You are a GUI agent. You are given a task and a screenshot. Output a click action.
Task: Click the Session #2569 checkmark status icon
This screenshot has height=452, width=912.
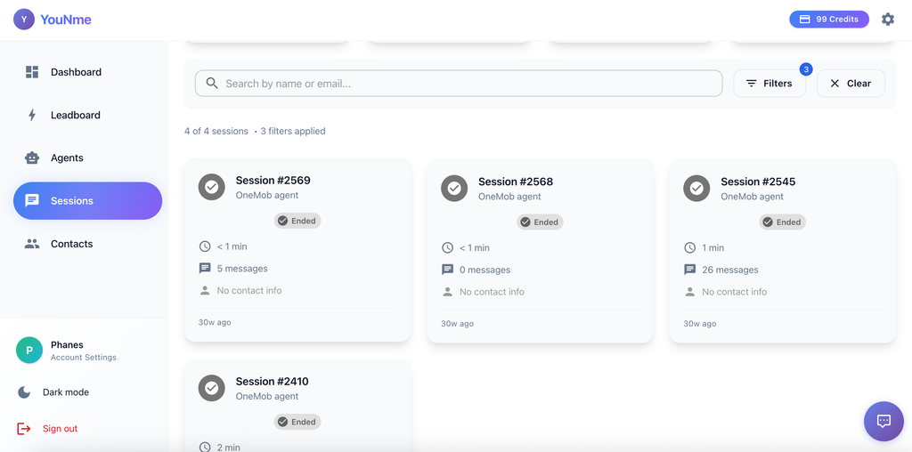tap(212, 187)
